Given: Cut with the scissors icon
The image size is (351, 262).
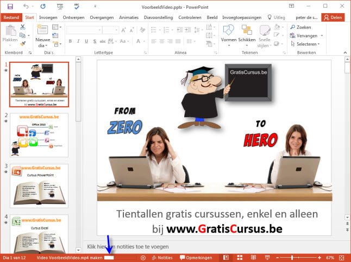Looking at the screenshot, I should coord(23,27).
